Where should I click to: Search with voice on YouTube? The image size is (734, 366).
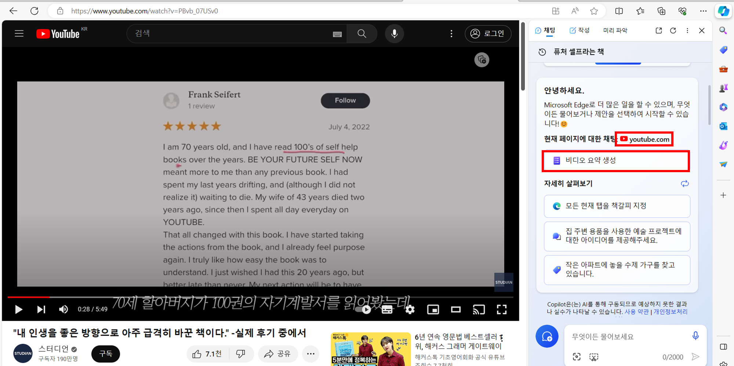395,34
